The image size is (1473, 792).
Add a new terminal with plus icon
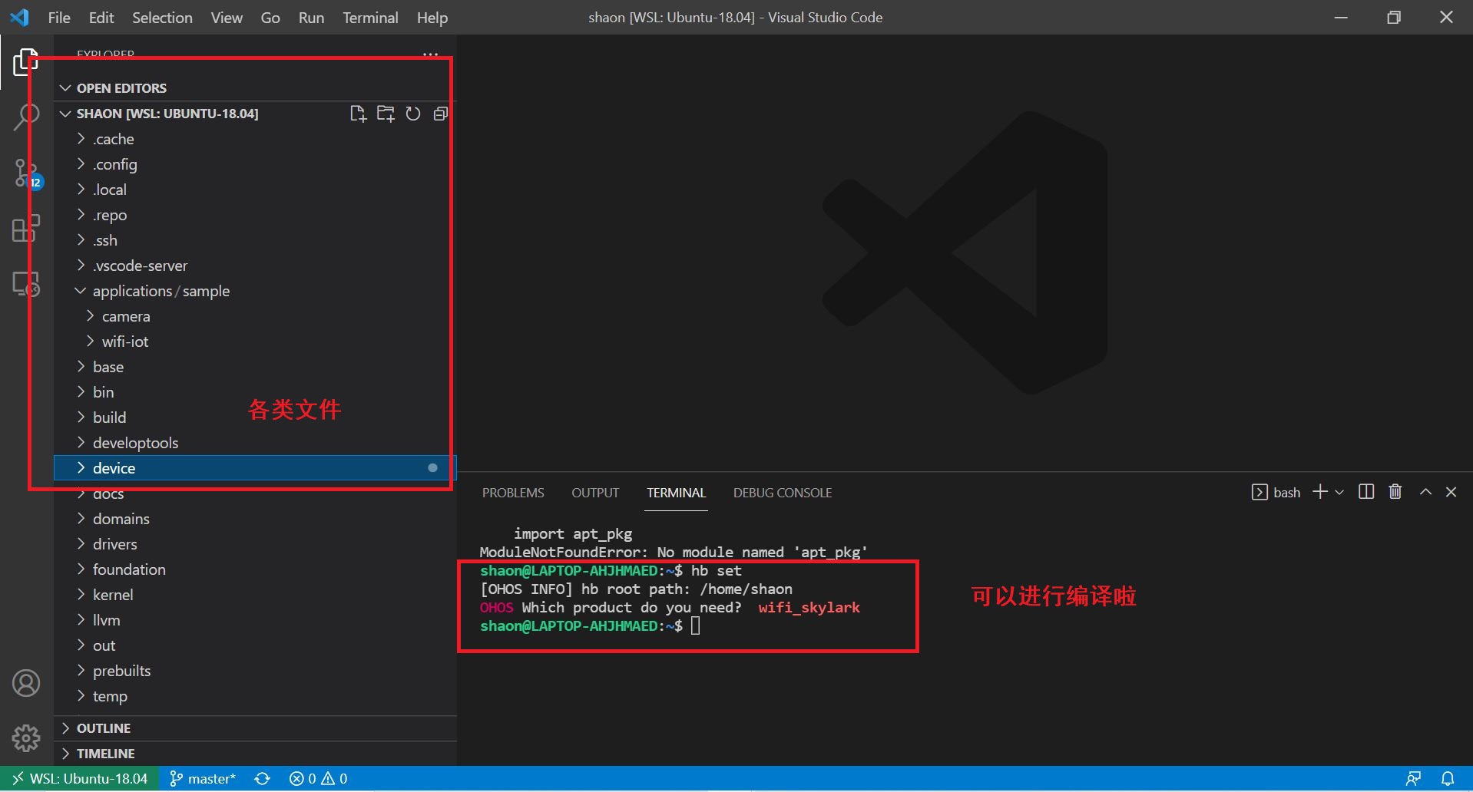click(1320, 492)
